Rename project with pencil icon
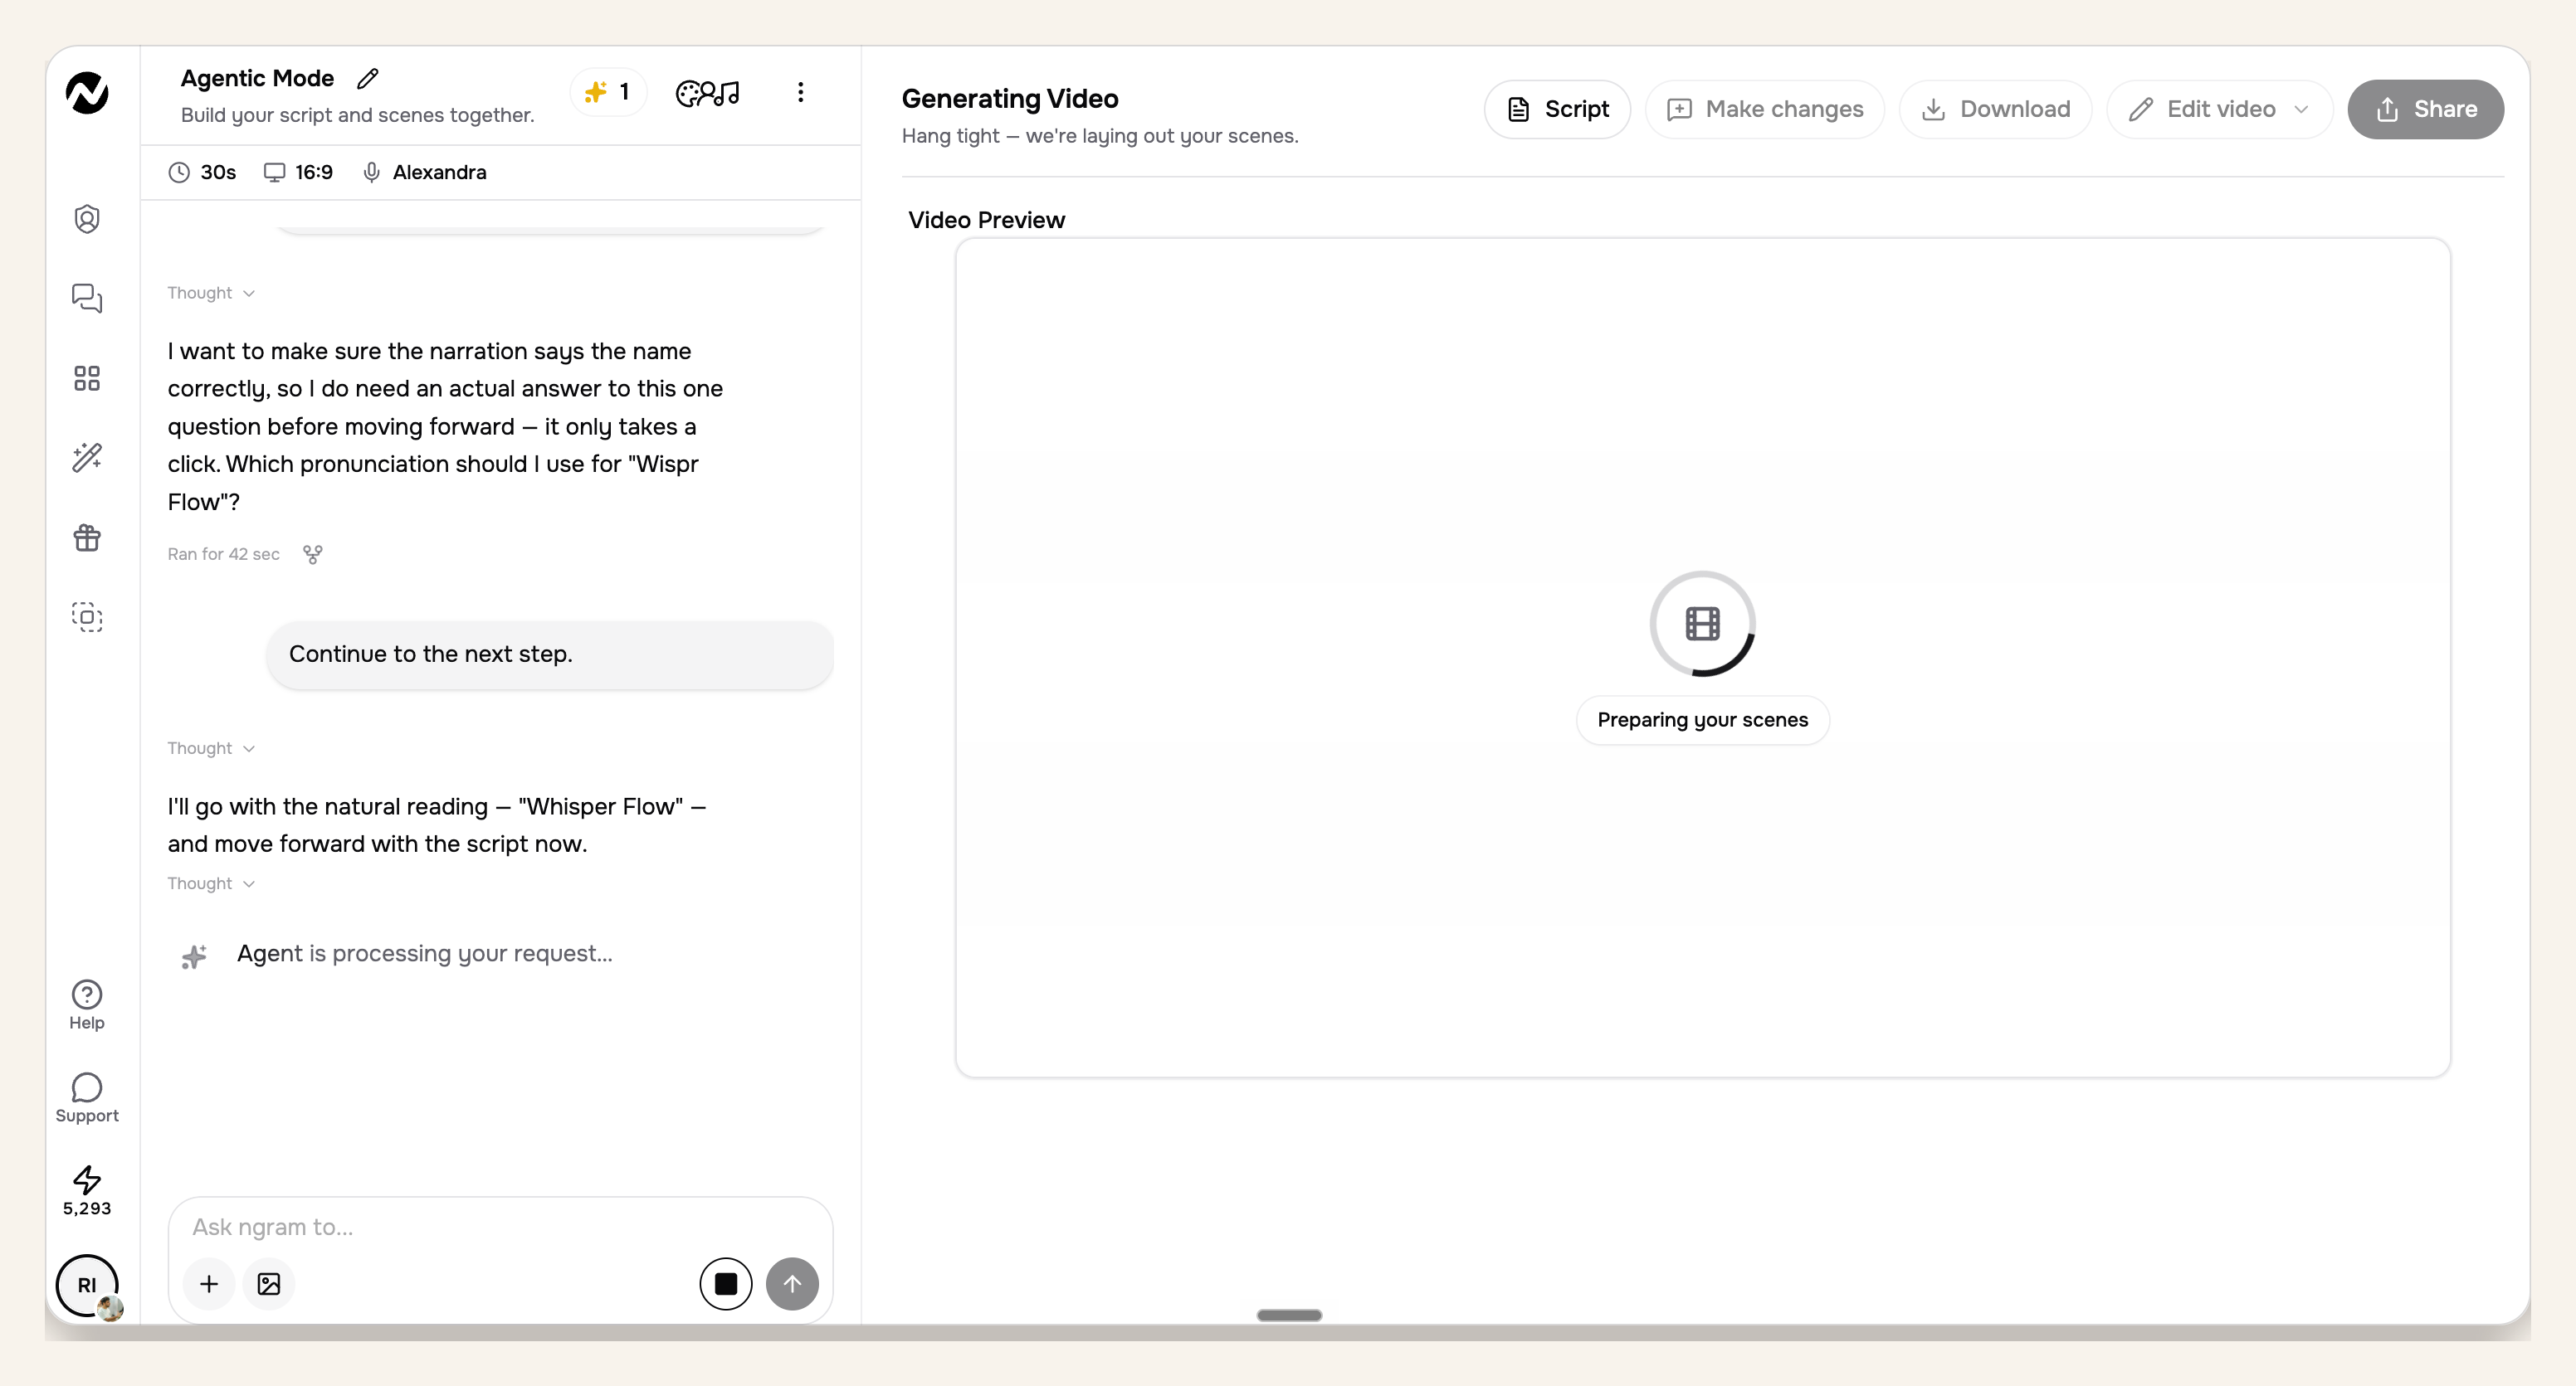 [x=368, y=78]
